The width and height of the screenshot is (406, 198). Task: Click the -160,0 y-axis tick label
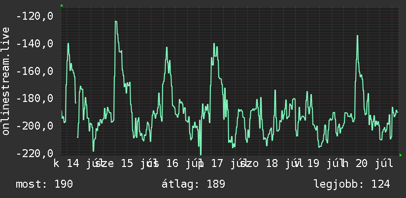[34, 71]
